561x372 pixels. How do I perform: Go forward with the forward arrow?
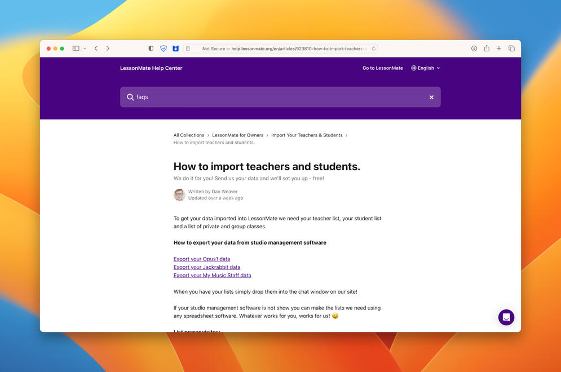[x=108, y=48]
